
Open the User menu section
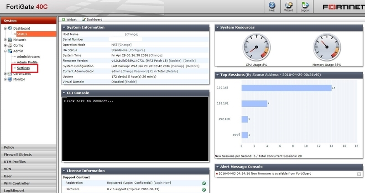coord(28,176)
